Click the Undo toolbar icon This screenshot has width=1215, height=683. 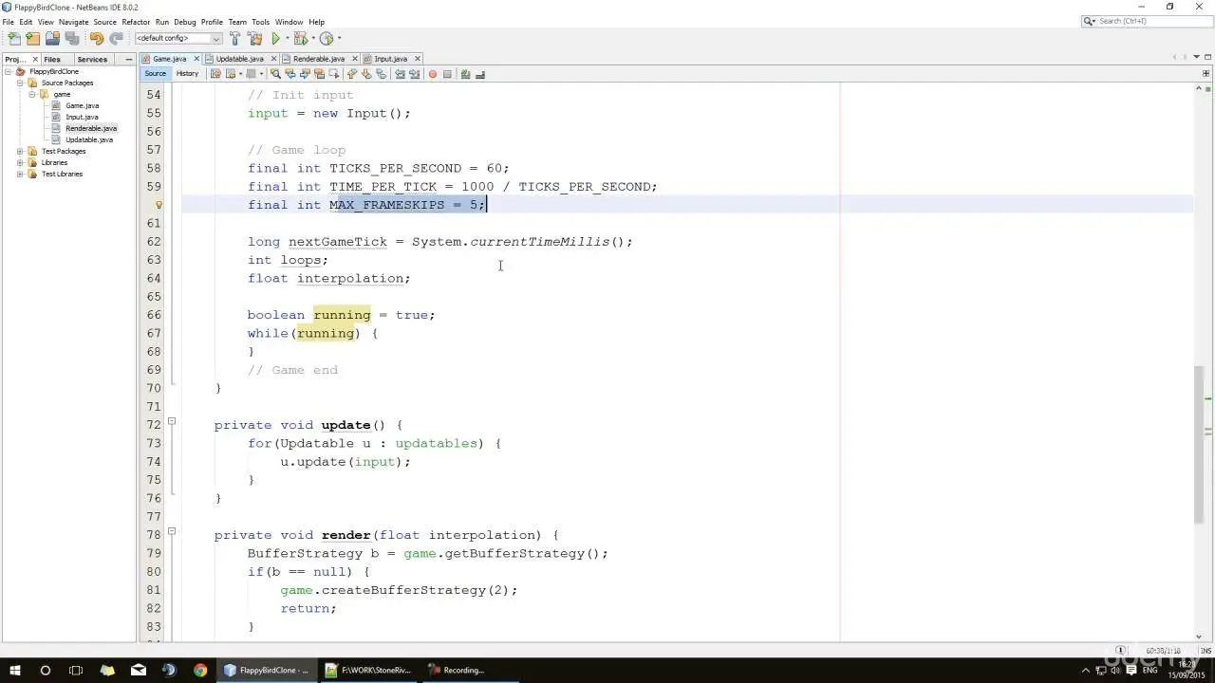click(97, 39)
